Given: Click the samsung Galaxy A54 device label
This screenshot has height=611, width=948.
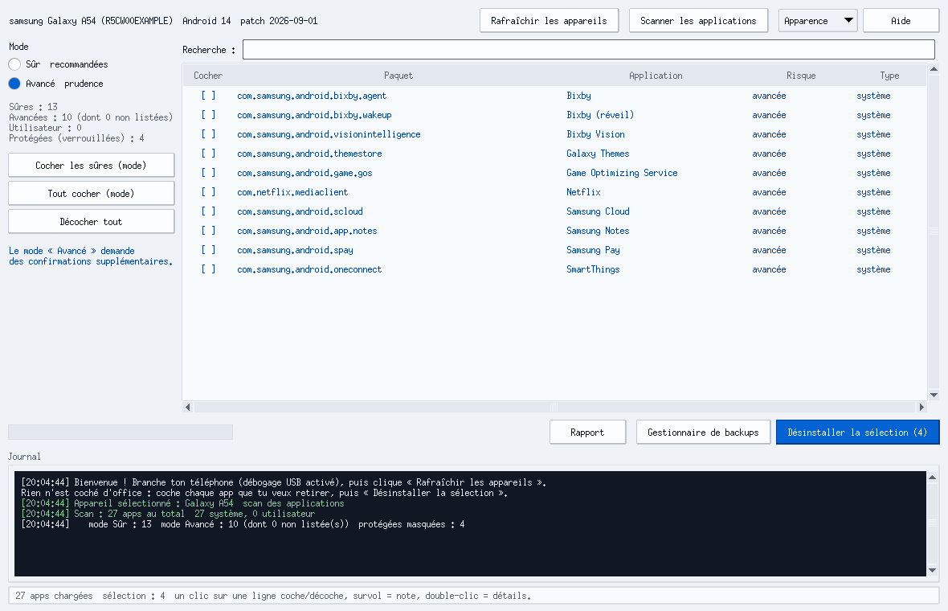Looking at the screenshot, I should pos(91,21).
